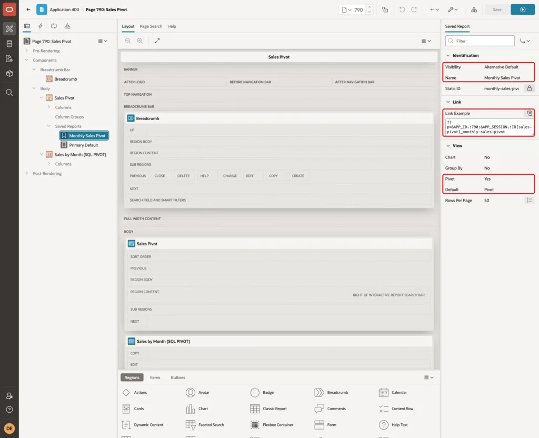This screenshot has height=438, width=539.
Task: Zoom in the layout view
Action: 139,41
